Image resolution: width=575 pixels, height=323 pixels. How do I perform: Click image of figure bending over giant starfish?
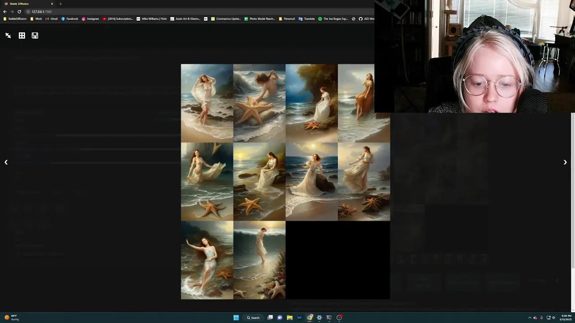259,103
